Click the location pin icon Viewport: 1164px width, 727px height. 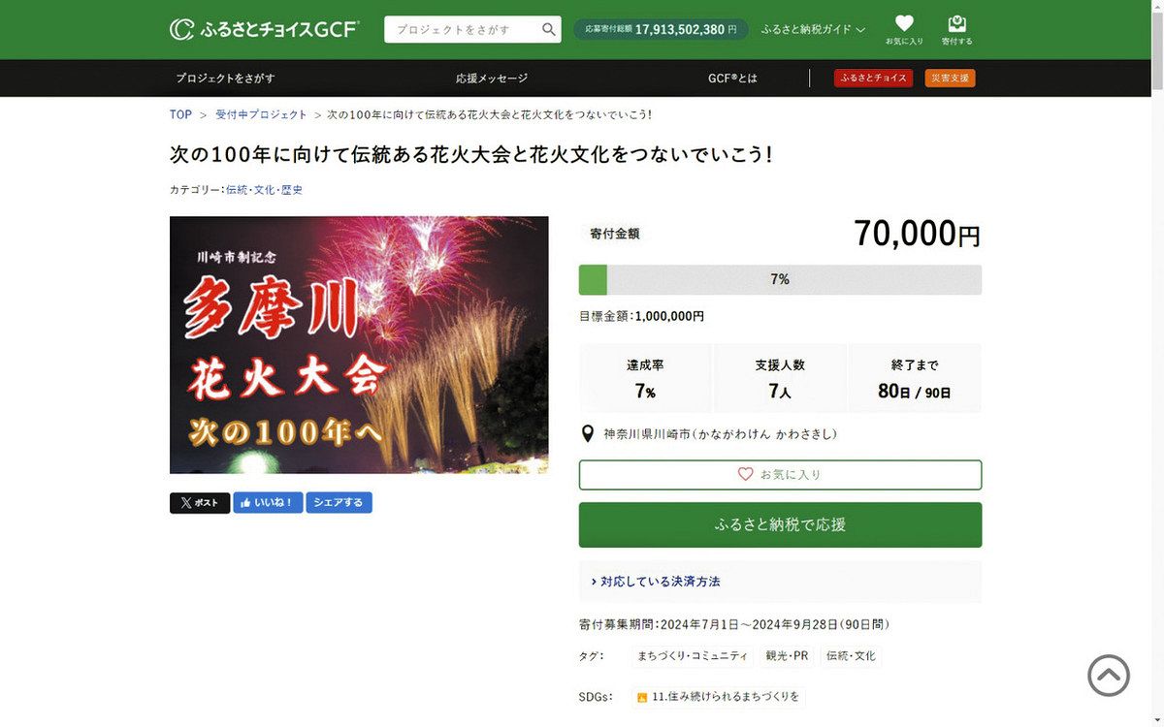[x=587, y=434]
